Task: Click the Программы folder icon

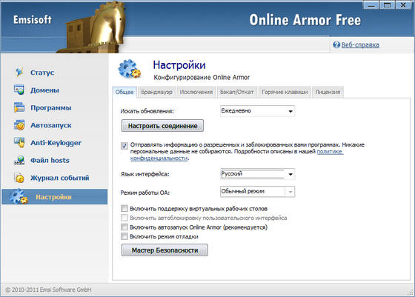Action: tap(19, 107)
